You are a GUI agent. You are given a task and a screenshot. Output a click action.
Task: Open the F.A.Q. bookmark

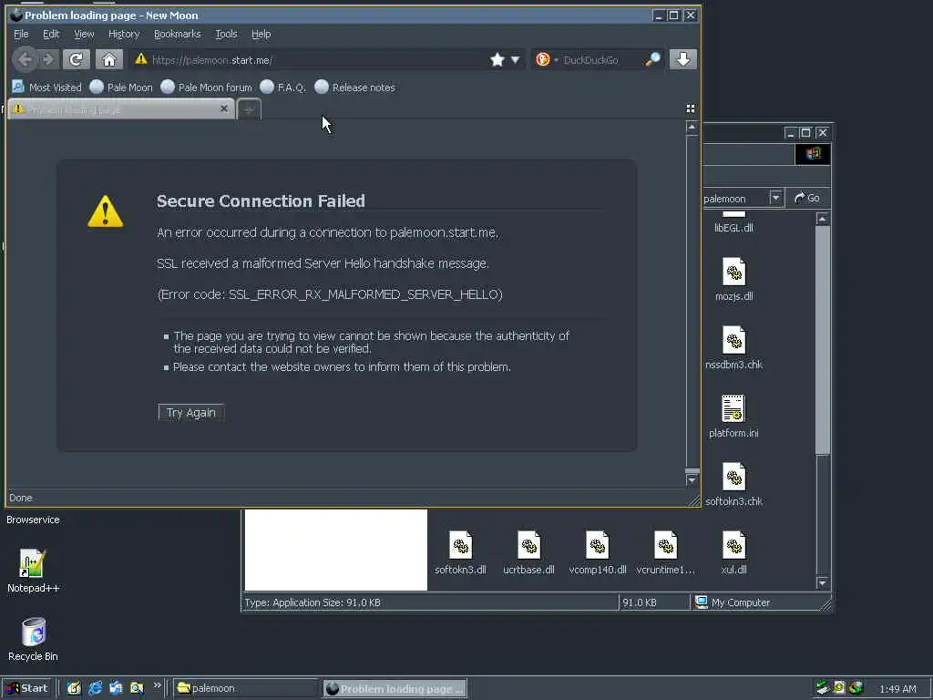283,87
